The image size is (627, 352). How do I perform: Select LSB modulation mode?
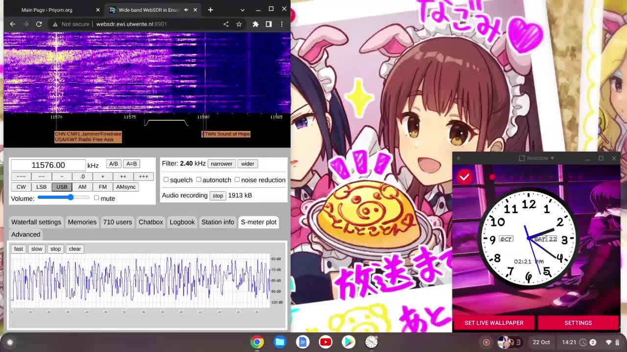point(41,187)
